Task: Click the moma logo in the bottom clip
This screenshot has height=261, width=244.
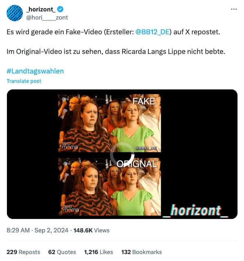Action: pos(71,210)
